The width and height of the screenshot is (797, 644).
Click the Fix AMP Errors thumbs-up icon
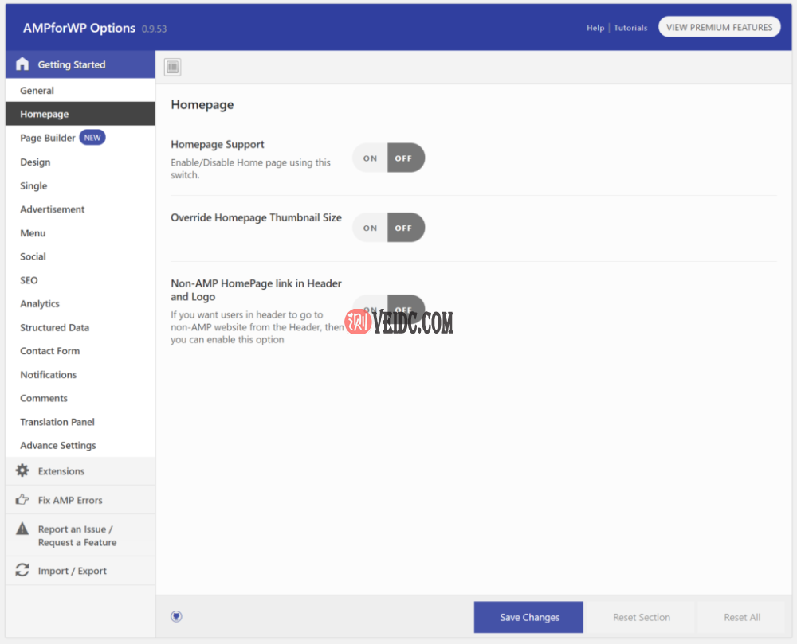pos(22,500)
